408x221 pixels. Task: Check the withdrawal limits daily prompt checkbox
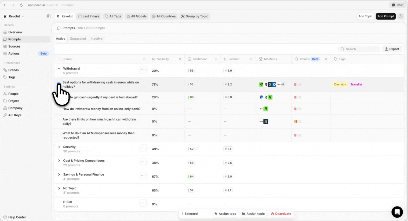[x=59, y=121]
